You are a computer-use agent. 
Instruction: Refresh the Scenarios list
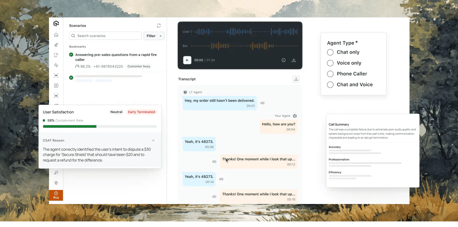pos(159,26)
